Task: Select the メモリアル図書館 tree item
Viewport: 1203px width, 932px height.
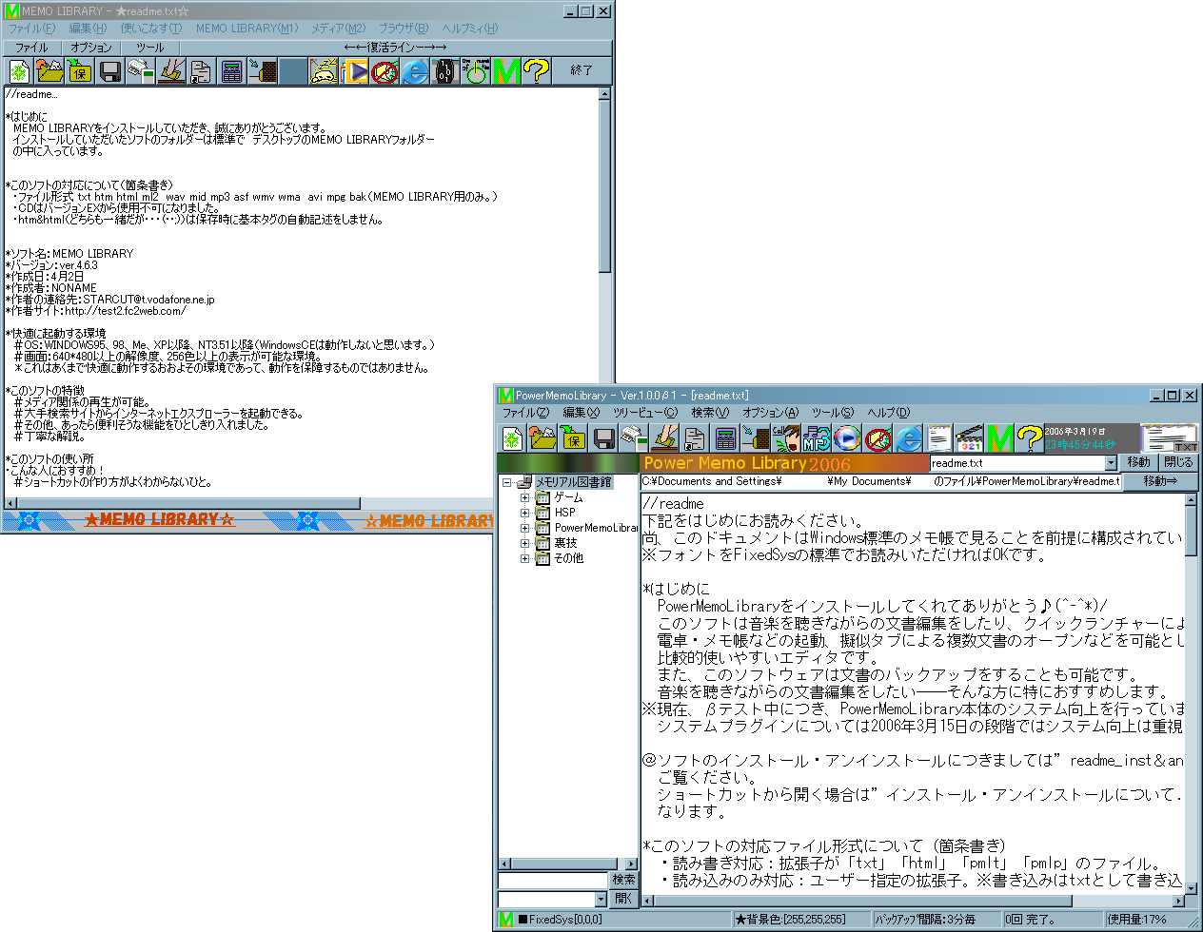Action: click(x=573, y=482)
